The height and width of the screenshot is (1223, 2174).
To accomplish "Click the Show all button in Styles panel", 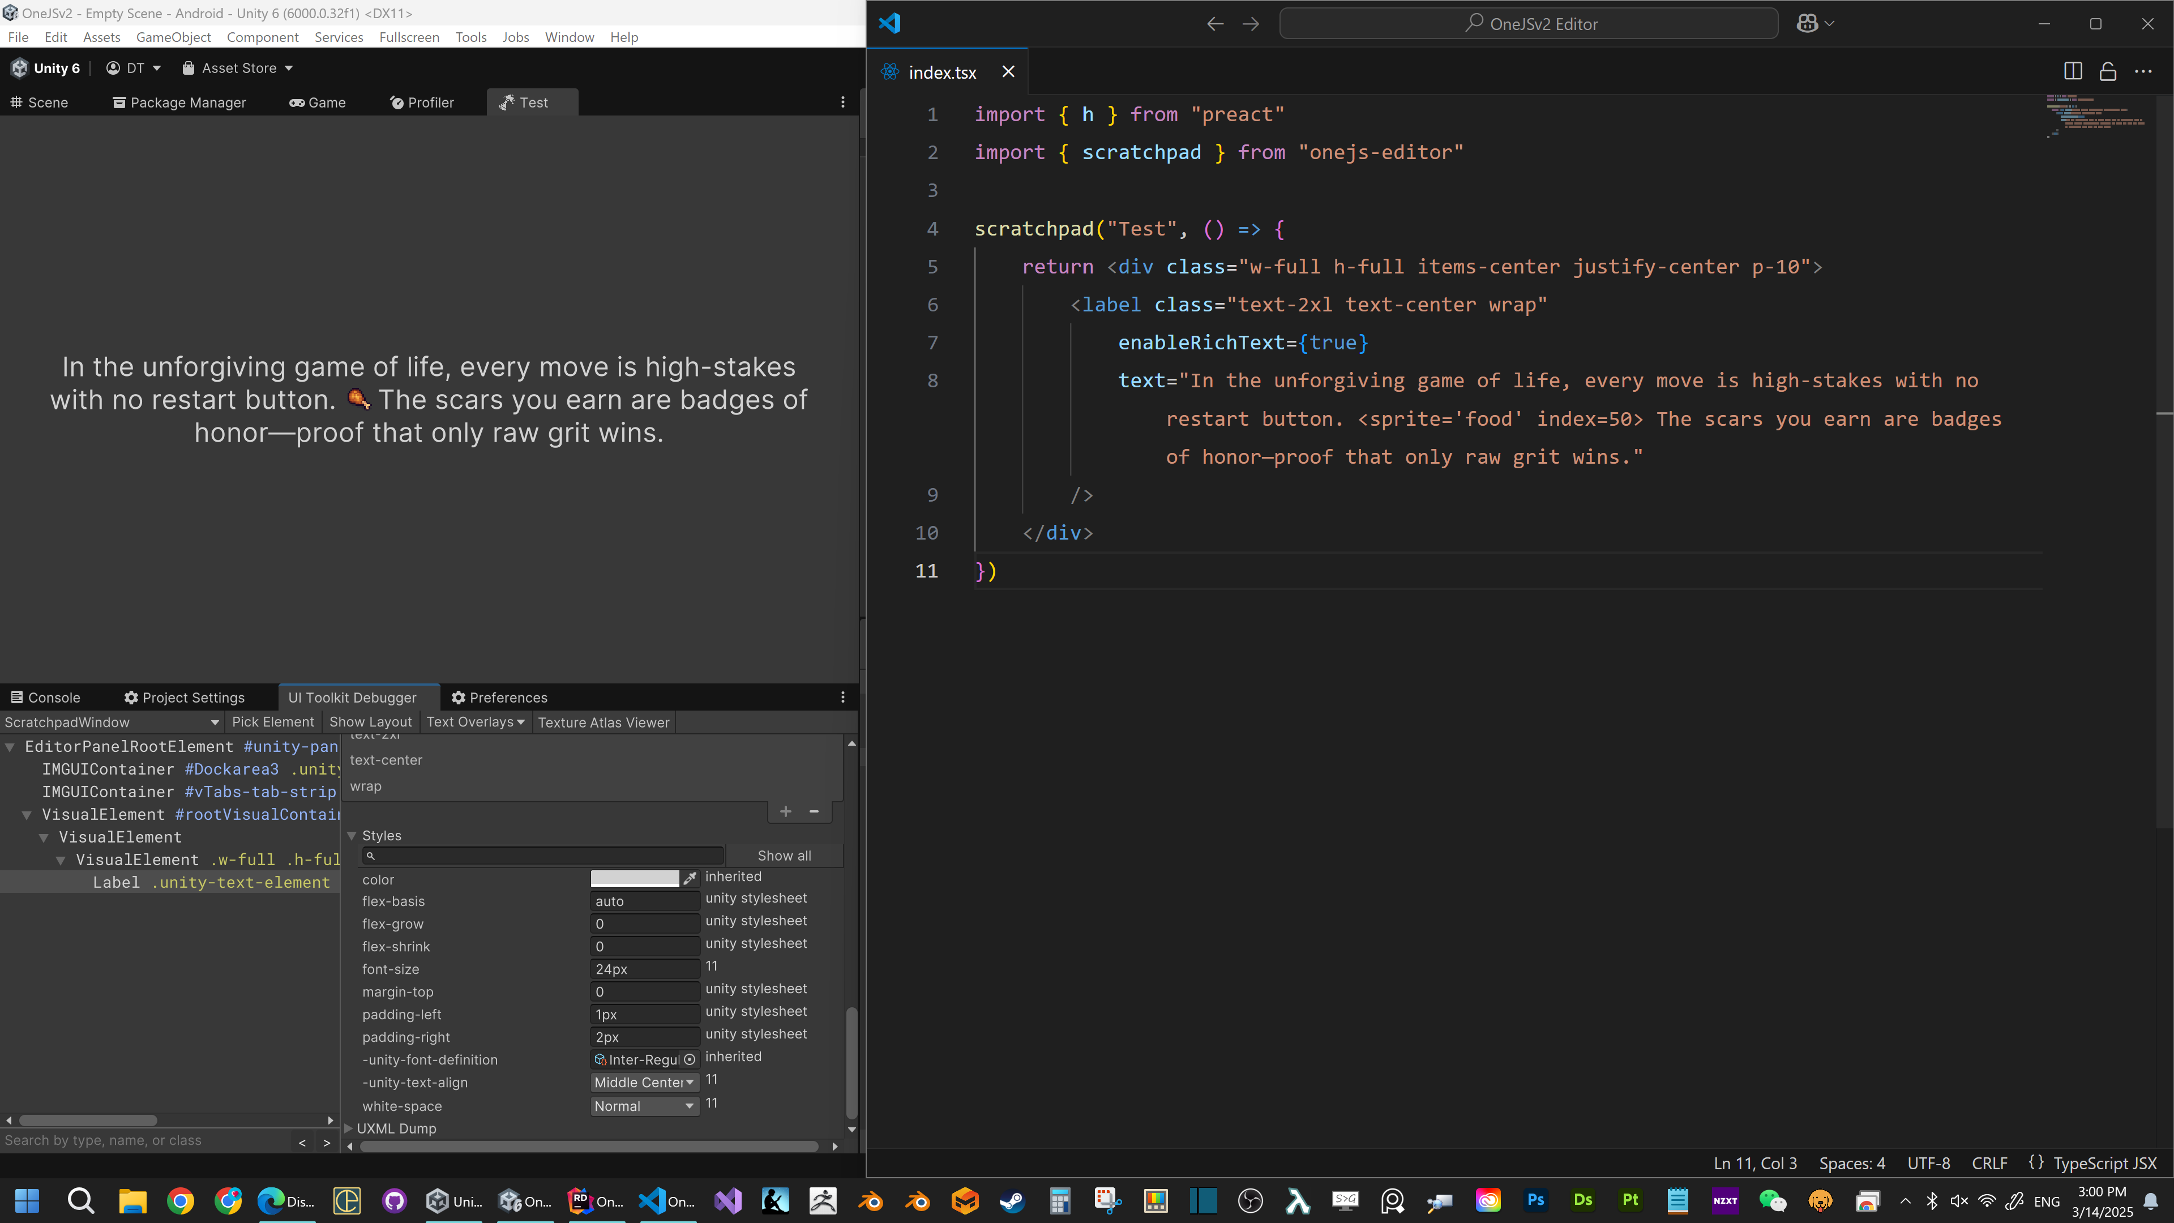I will [x=784, y=855].
